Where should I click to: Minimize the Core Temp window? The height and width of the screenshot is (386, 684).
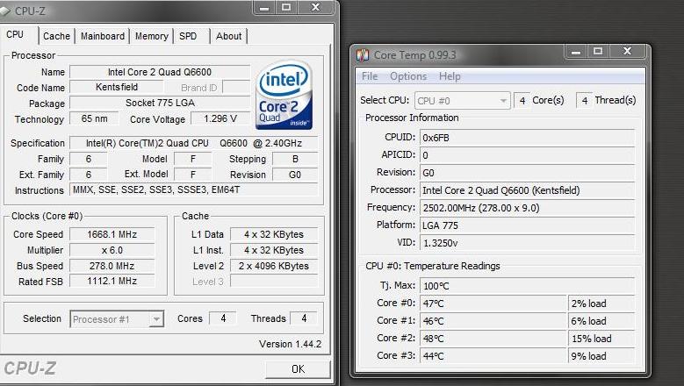coord(576,52)
